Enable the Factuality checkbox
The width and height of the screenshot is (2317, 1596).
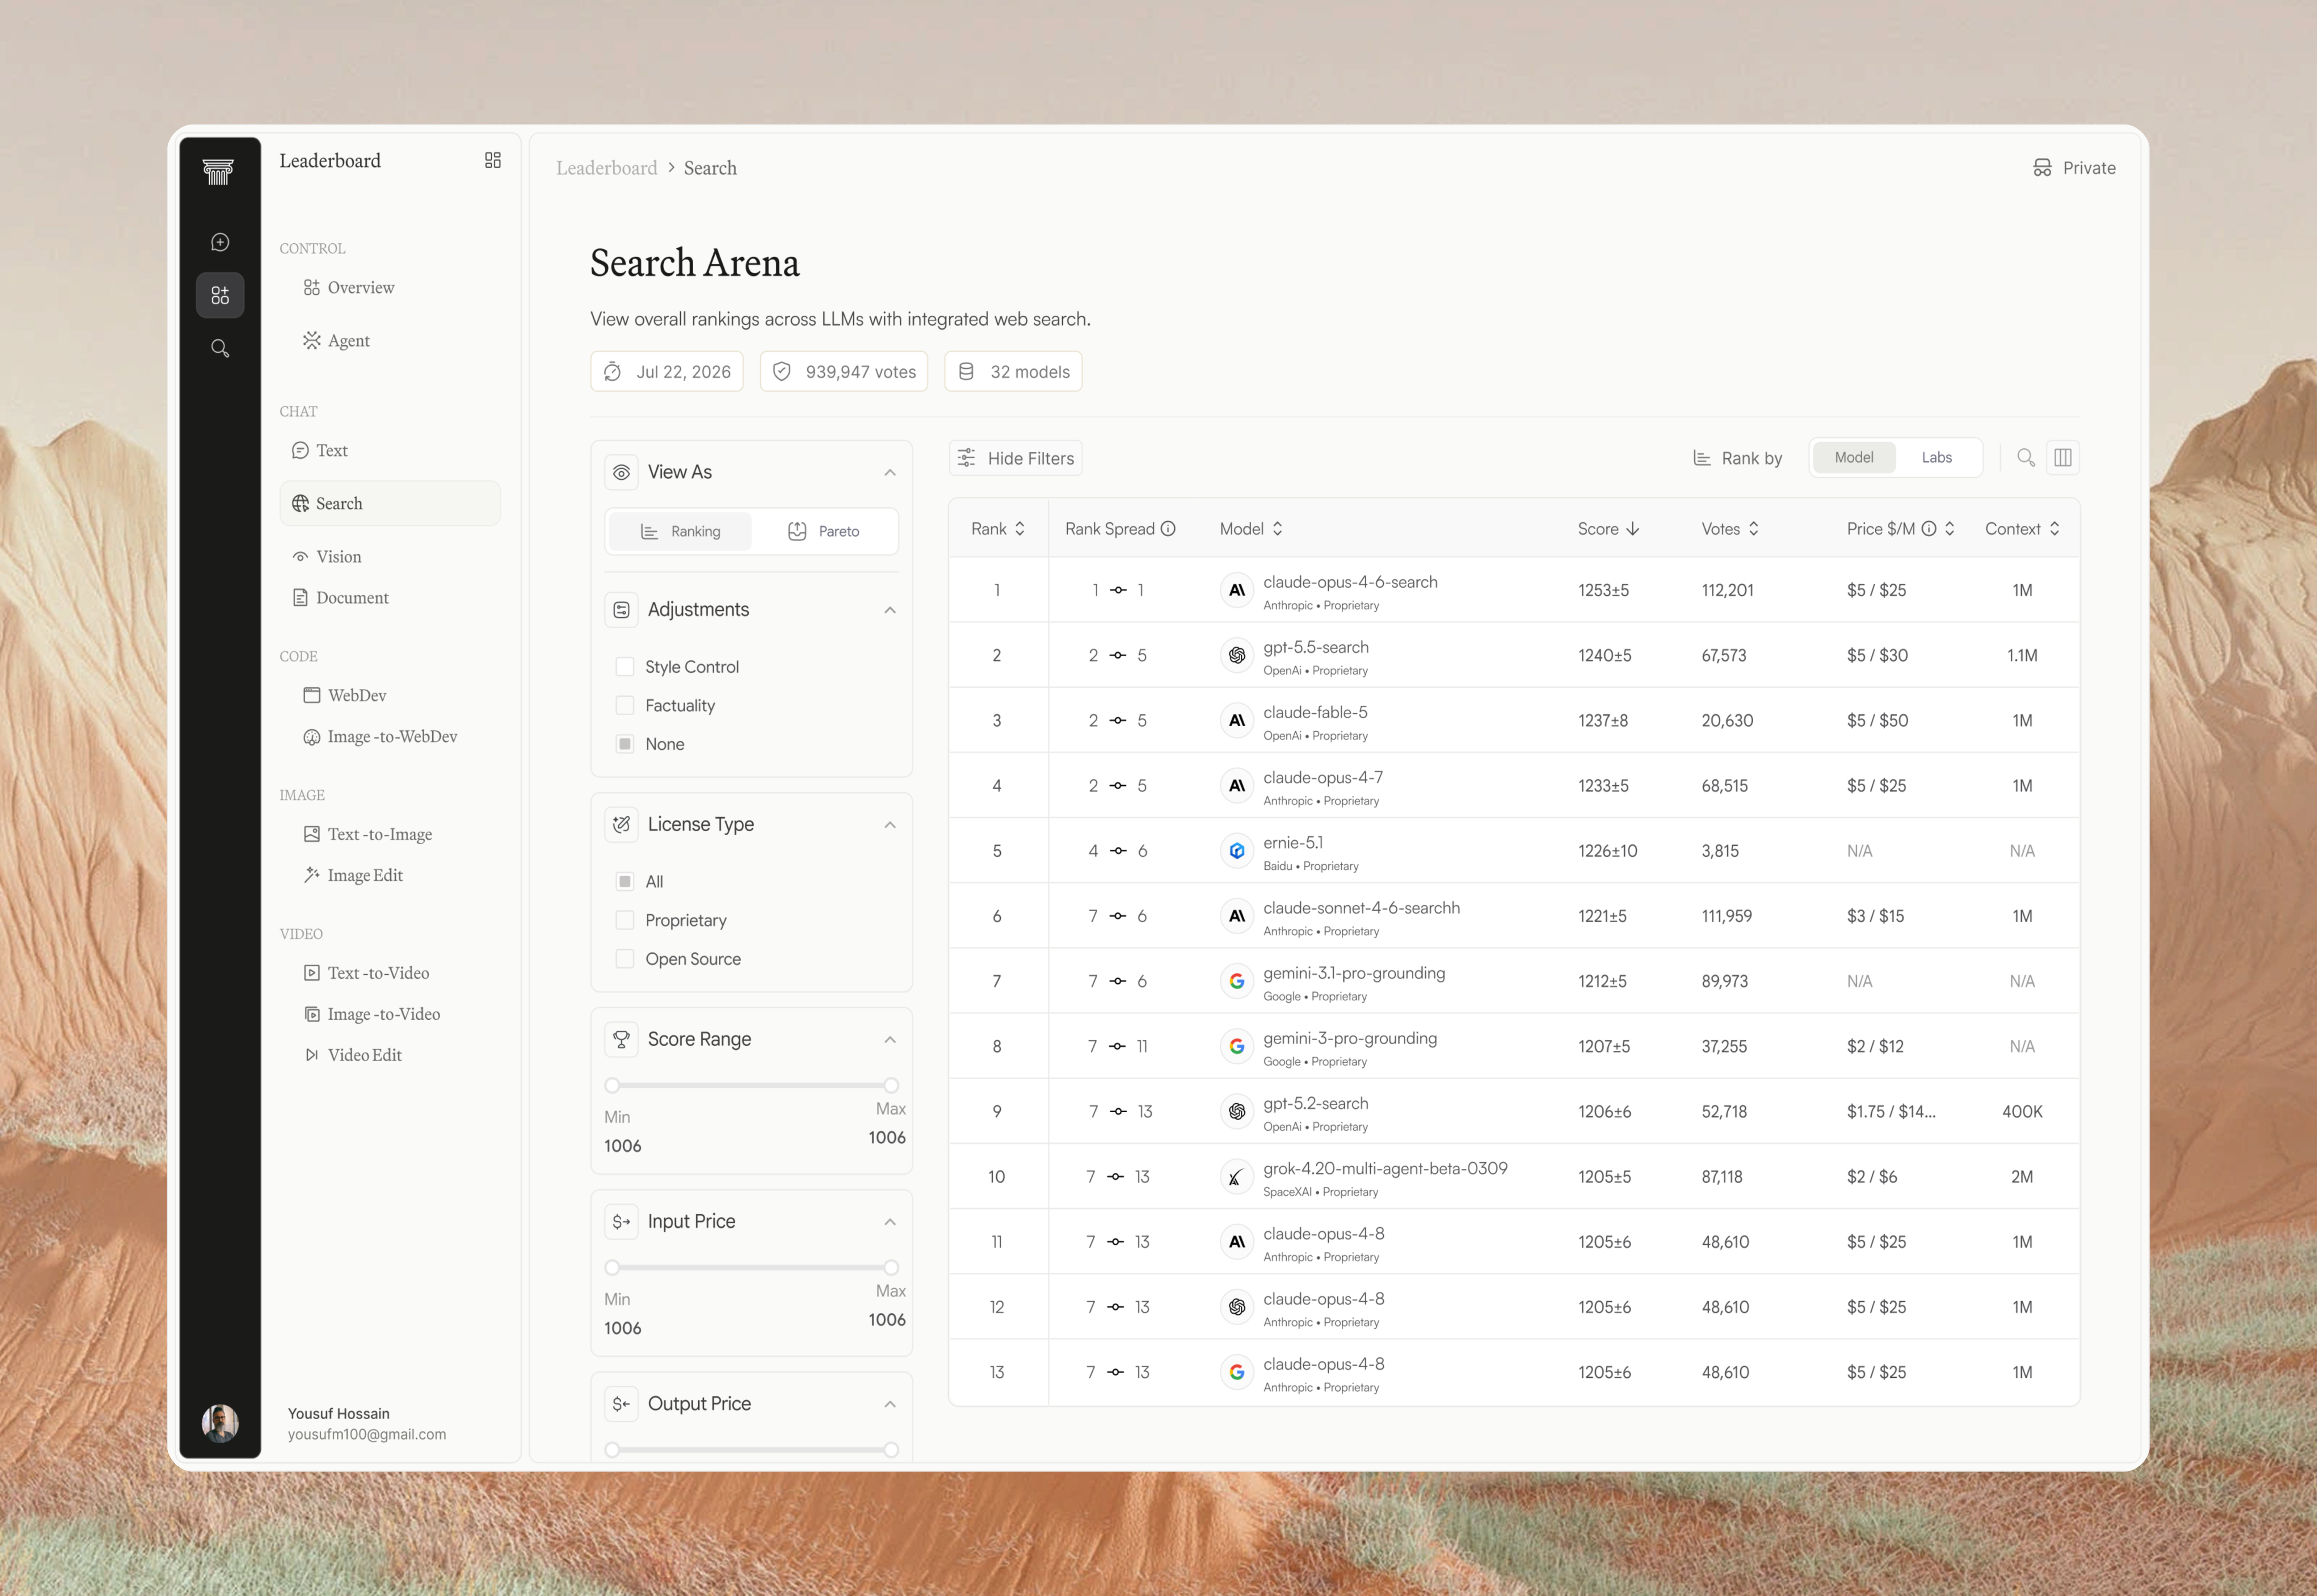(x=625, y=706)
